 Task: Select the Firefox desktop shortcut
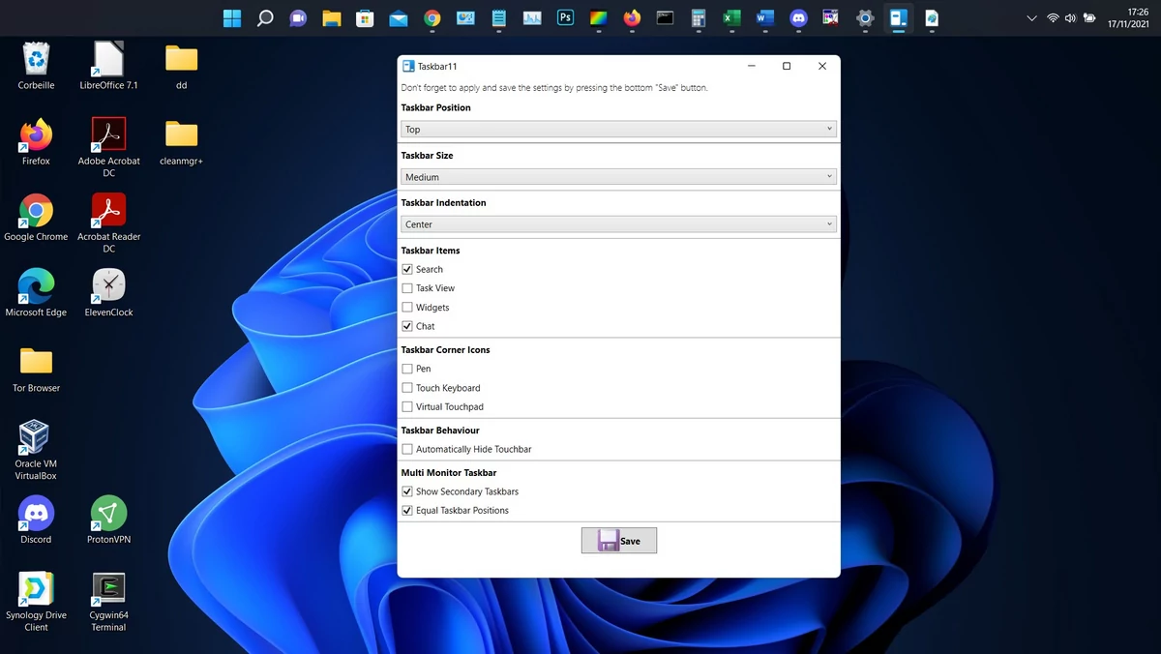click(x=36, y=141)
